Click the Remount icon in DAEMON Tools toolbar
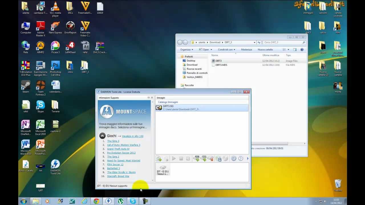Screen dimensions: 365x205 188,159
